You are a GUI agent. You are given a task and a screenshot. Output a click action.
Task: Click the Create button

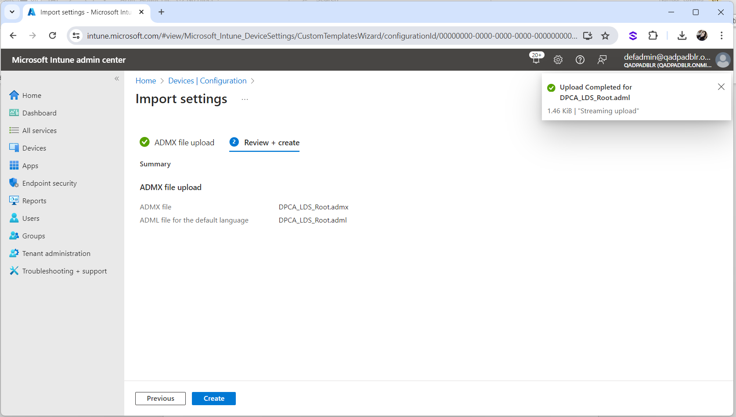pyautogui.click(x=214, y=399)
